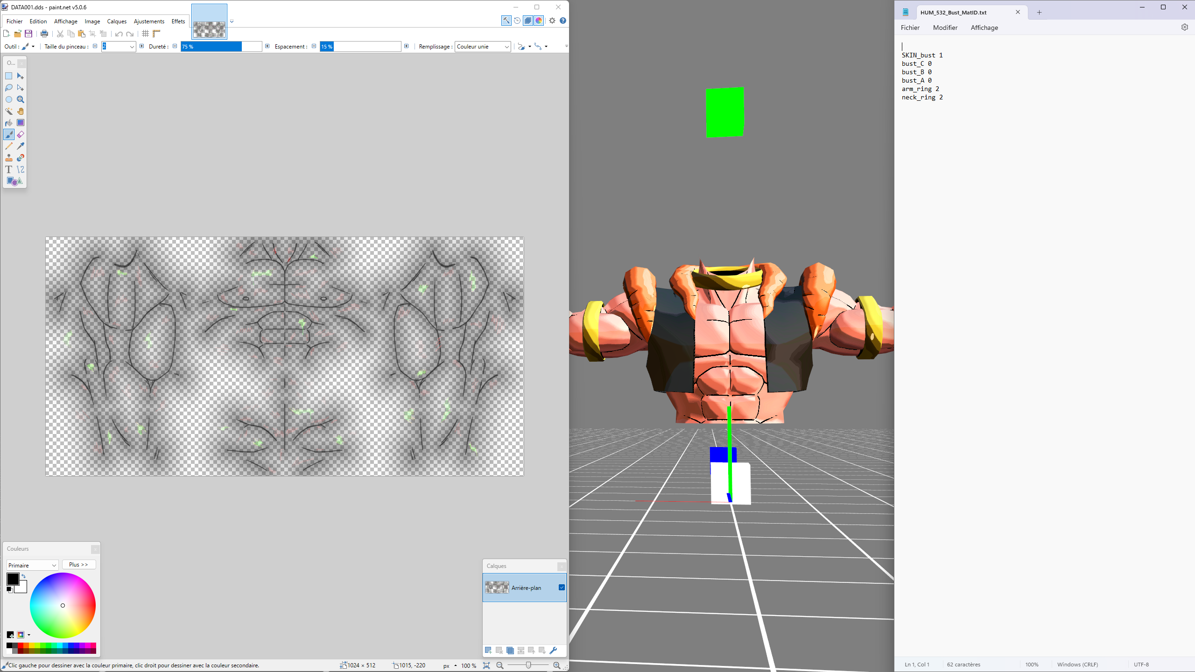The width and height of the screenshot is (1195, 672).
Task: Toggle the Colors window button
Action: pos(539,21)
